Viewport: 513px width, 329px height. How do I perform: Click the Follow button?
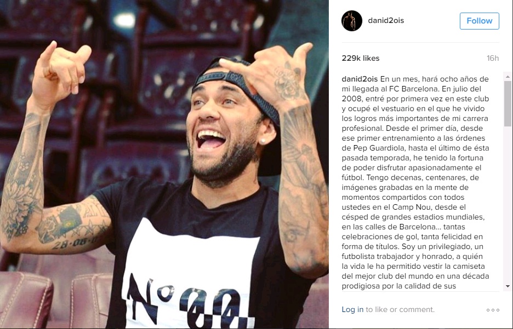[480, 21]
